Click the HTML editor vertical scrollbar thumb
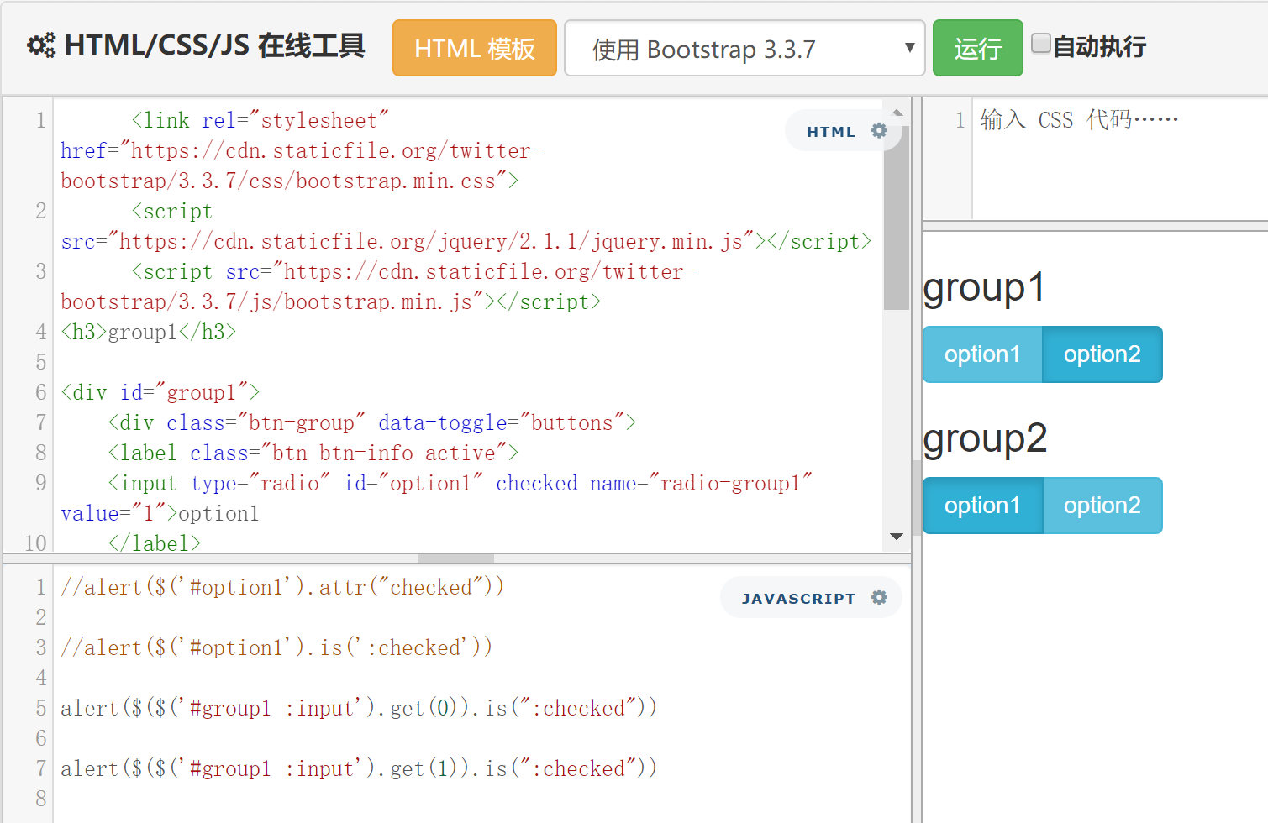This screenshot has height=823, width=1268. tap(897, 218)
